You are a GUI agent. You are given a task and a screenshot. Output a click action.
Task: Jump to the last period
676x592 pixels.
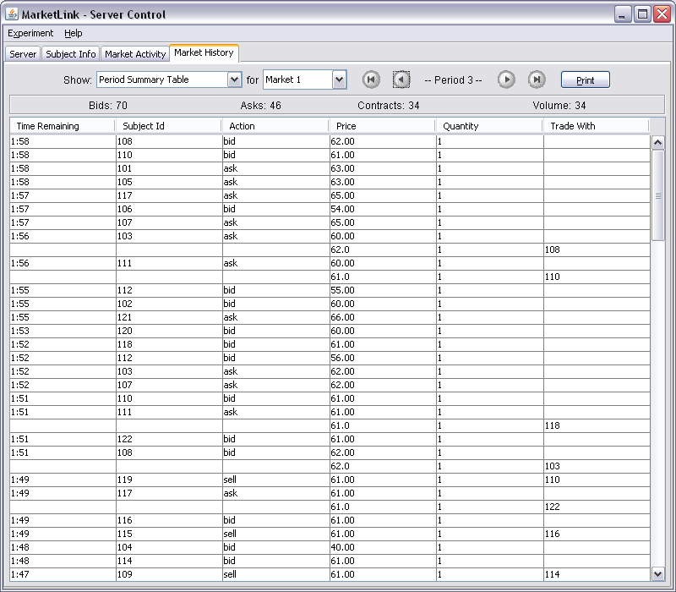(537, 79)
